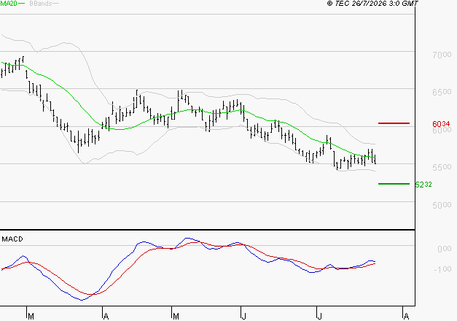Click the last A month label

point(406,317)
